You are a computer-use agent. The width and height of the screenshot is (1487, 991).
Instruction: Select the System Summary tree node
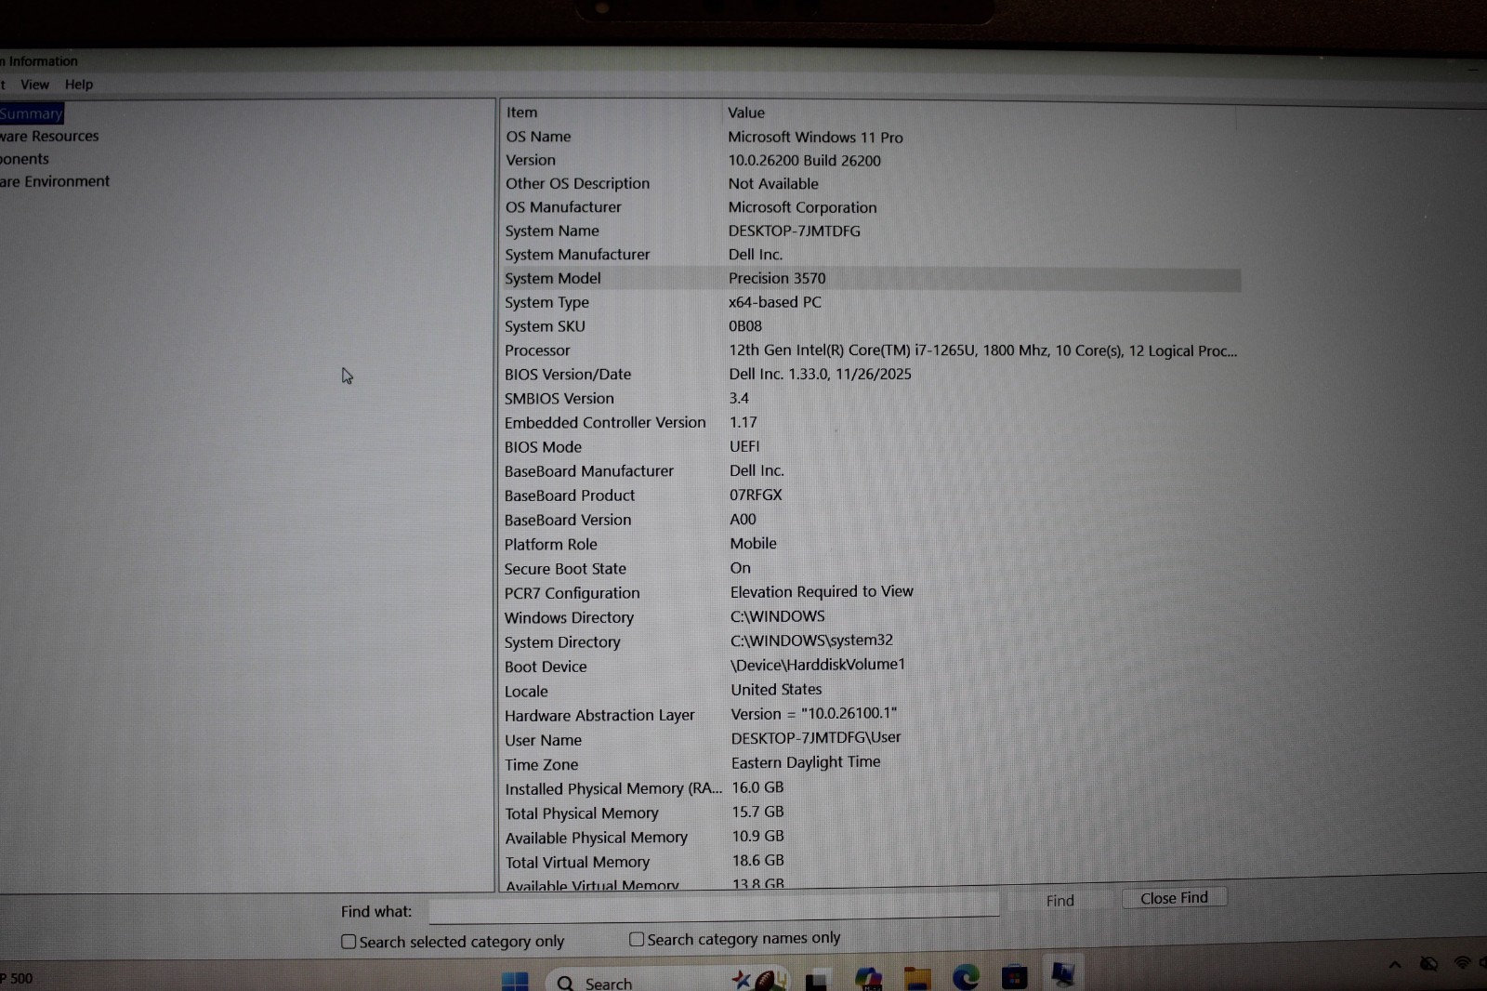click(x=31, y=113)
